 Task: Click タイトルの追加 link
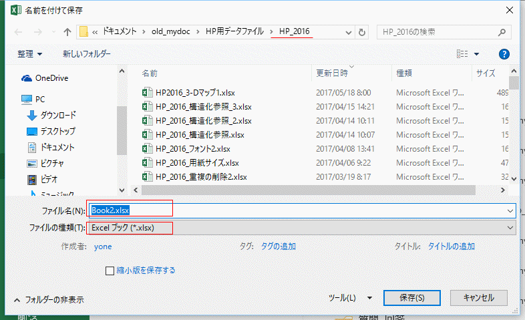click(452, 247)
